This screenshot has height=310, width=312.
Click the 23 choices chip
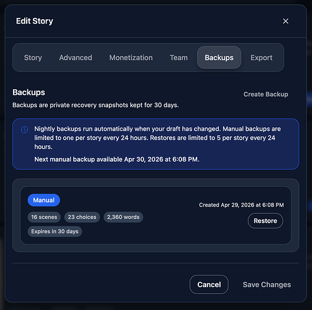click(82, 217)
